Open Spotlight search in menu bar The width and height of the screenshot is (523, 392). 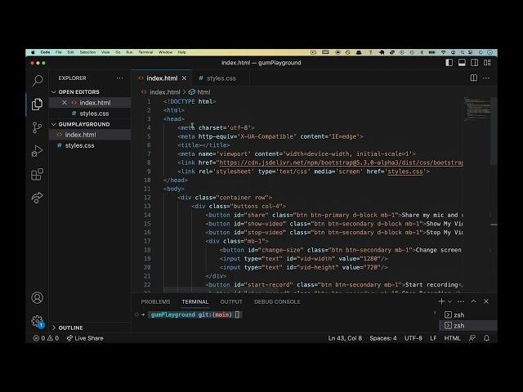pos(463,52)
